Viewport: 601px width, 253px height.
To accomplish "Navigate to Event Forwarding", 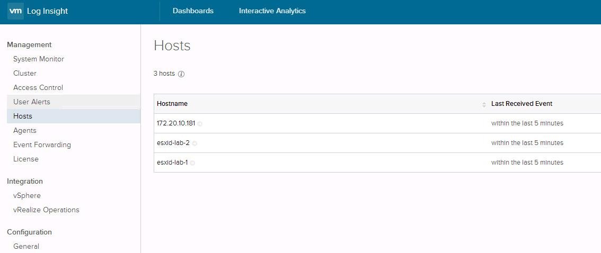I will 42,145.
